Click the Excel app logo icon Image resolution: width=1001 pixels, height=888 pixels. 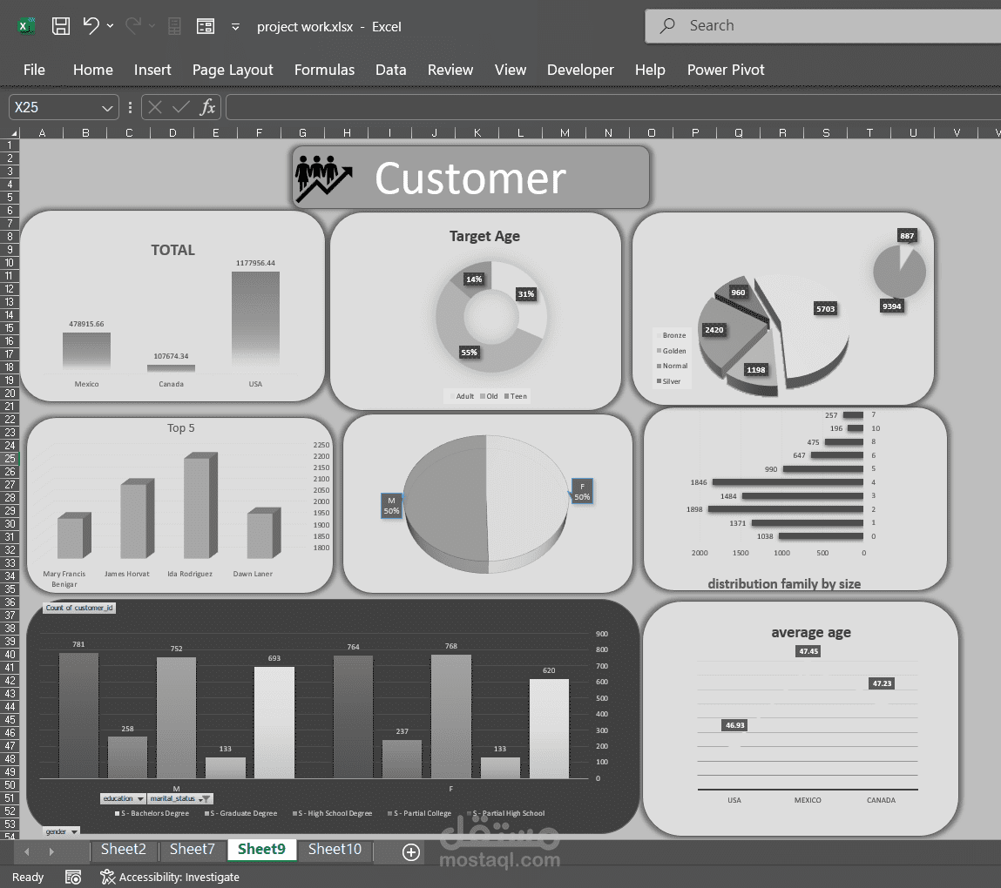pos(26,26)
